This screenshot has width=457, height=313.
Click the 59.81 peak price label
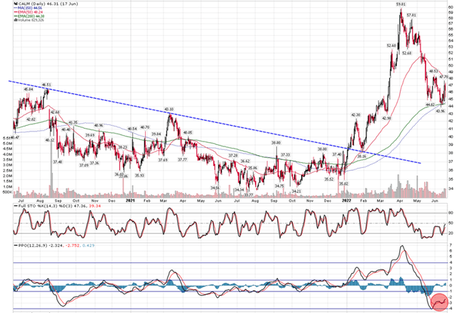[401, 4]
